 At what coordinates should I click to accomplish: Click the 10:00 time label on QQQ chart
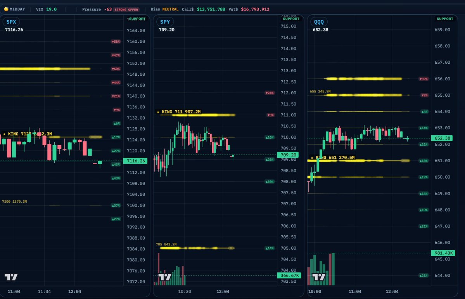(315, 292)
